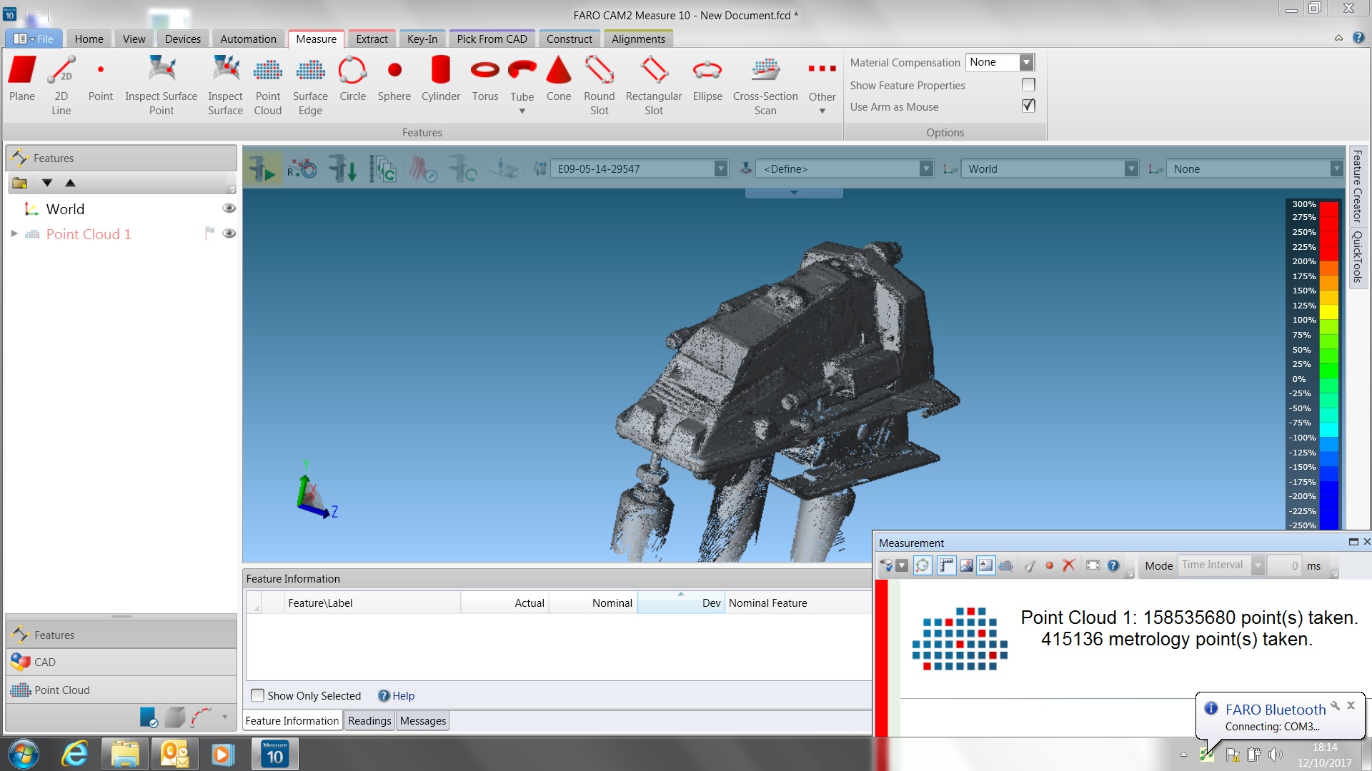The image size is (1372, 771).
Task: Open the None alignment dropdown
Action: point(1336,169)
